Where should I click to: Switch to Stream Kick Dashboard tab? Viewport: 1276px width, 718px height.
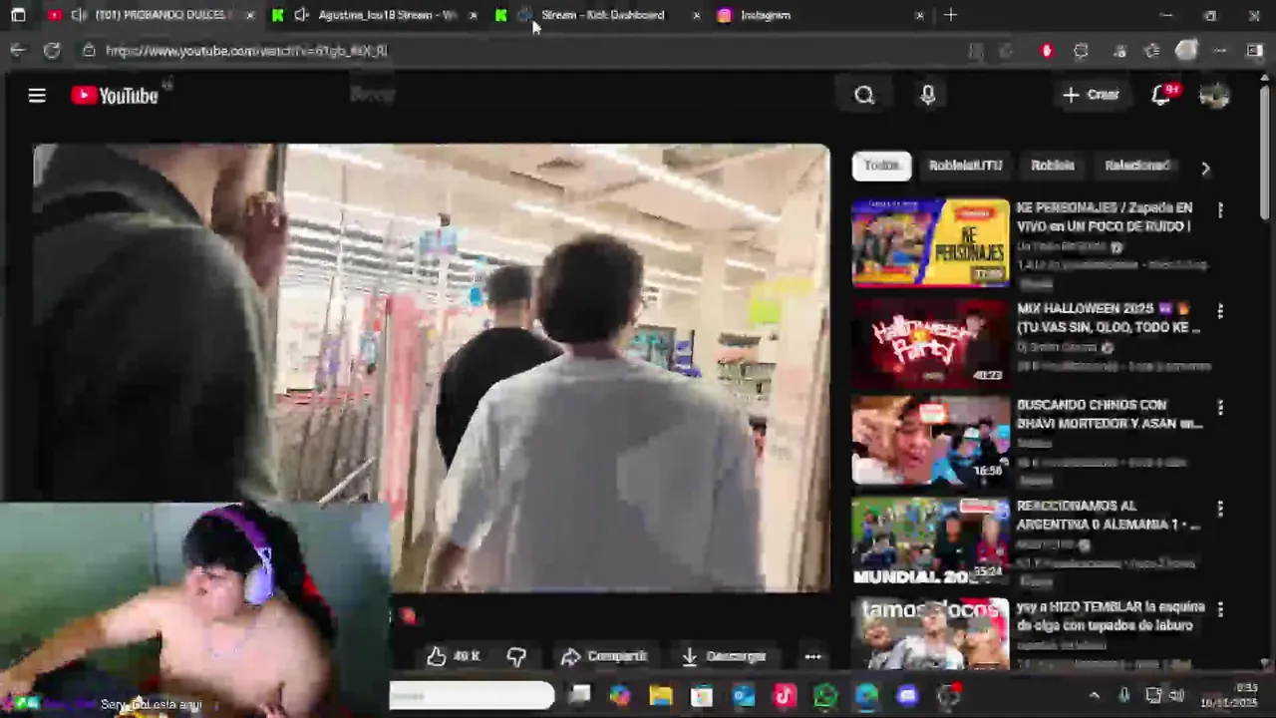(x=598, y=15)
